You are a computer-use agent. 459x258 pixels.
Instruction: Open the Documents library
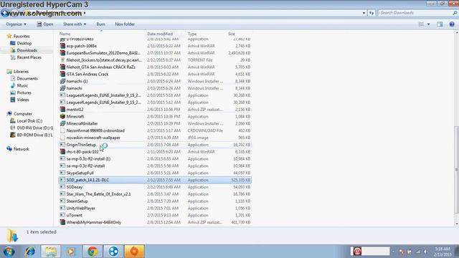tap(27, 78)
